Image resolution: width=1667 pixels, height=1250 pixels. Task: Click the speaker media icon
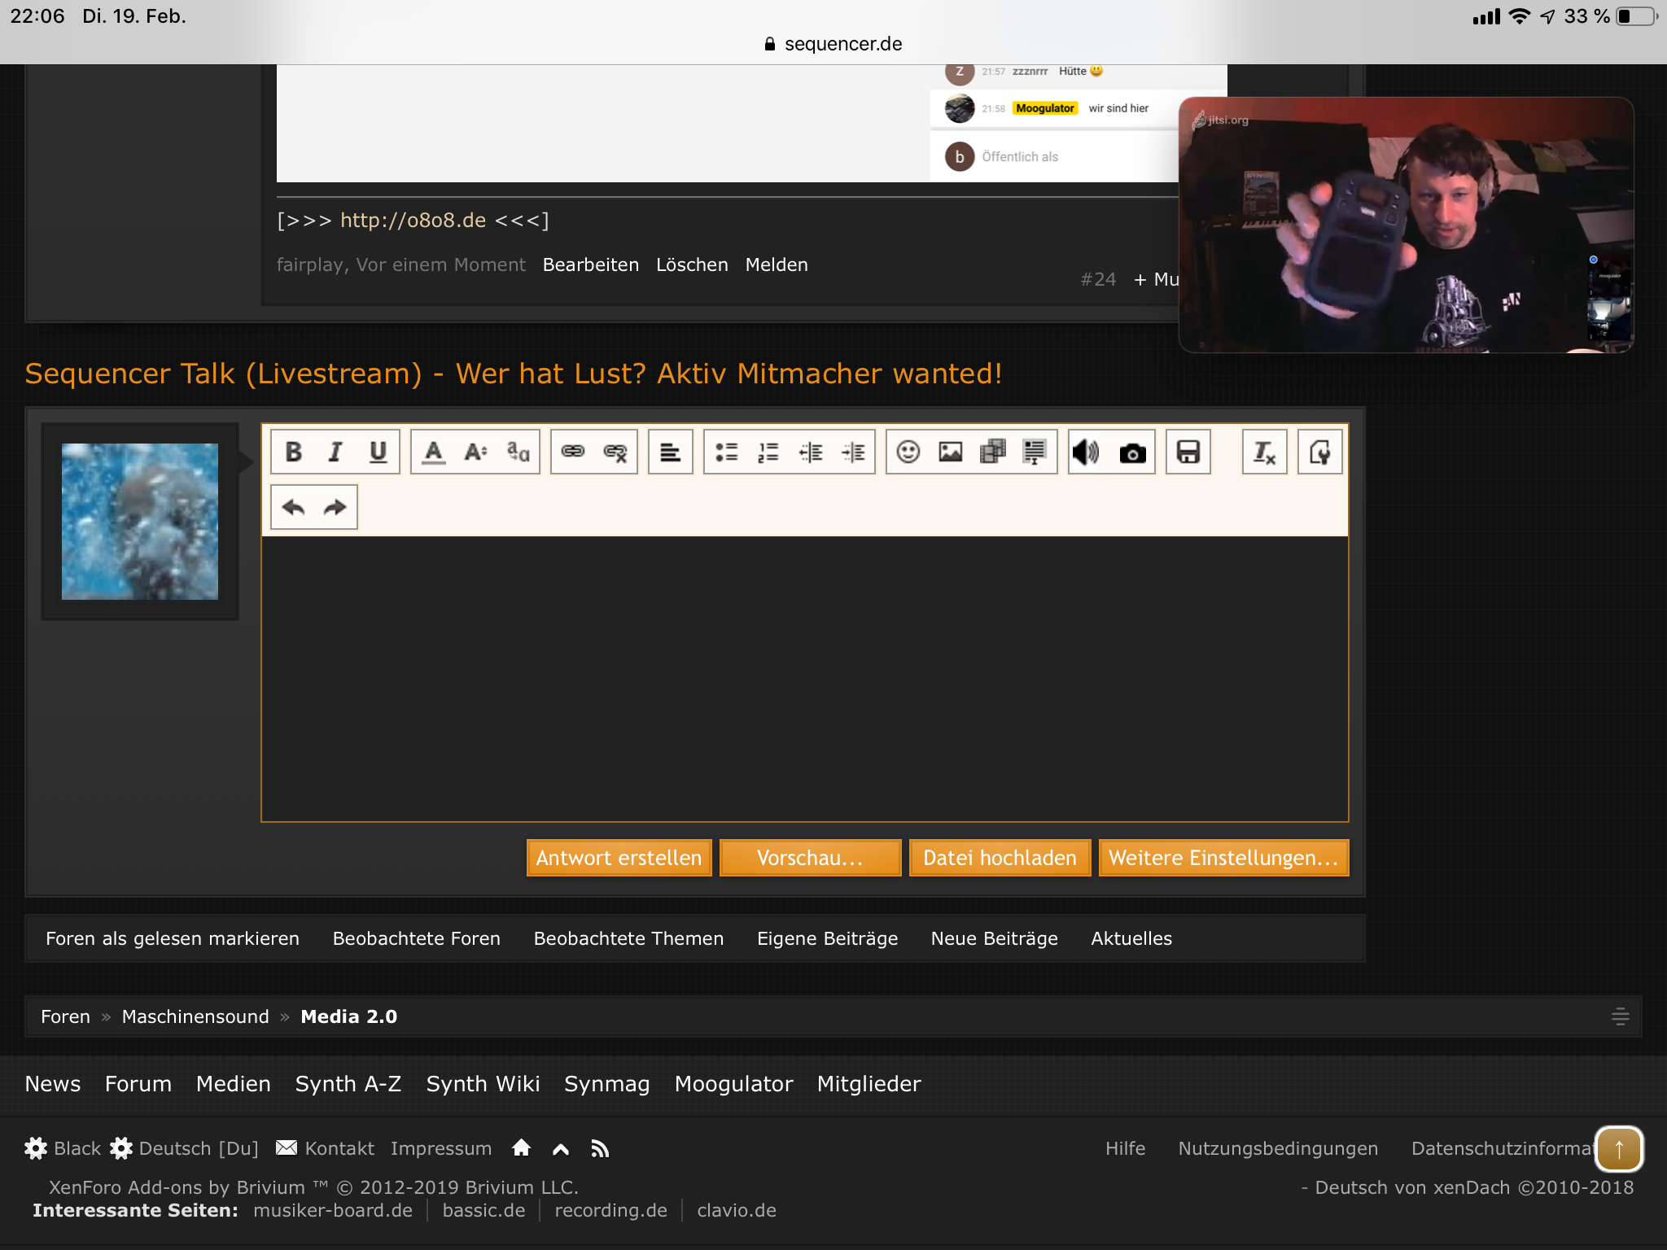coord(1087,452)
